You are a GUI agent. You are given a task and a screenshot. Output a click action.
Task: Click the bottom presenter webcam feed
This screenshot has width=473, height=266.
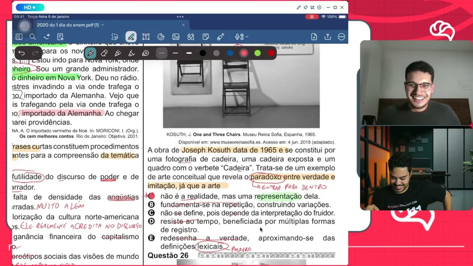coord(416,168)
